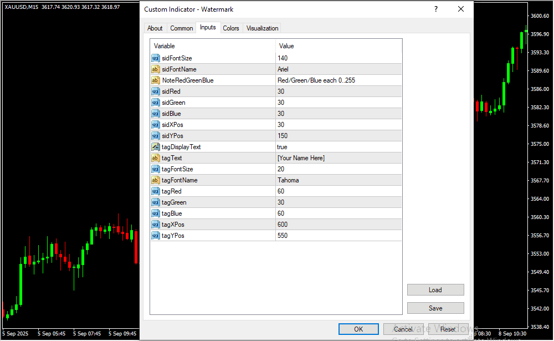Click the boolean icon beside tagDisplayText
This screenshot has height=341, width=554.
156,147
